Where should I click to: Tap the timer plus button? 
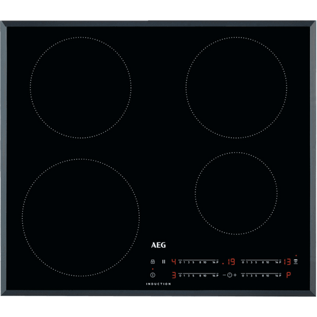(x=235, y=275)
